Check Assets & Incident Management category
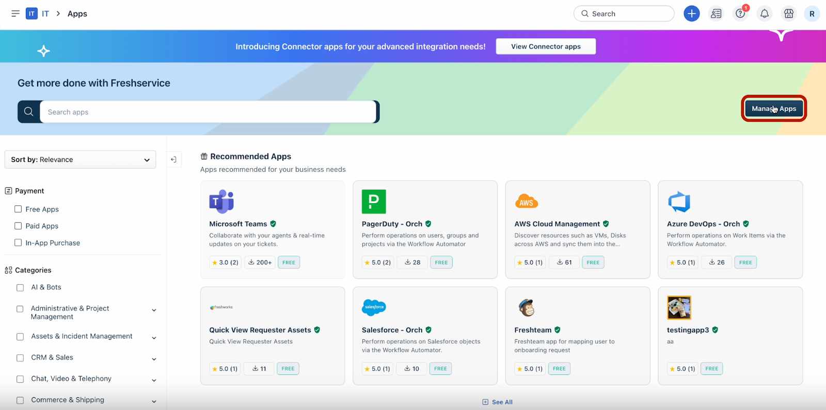 point(20,337)
